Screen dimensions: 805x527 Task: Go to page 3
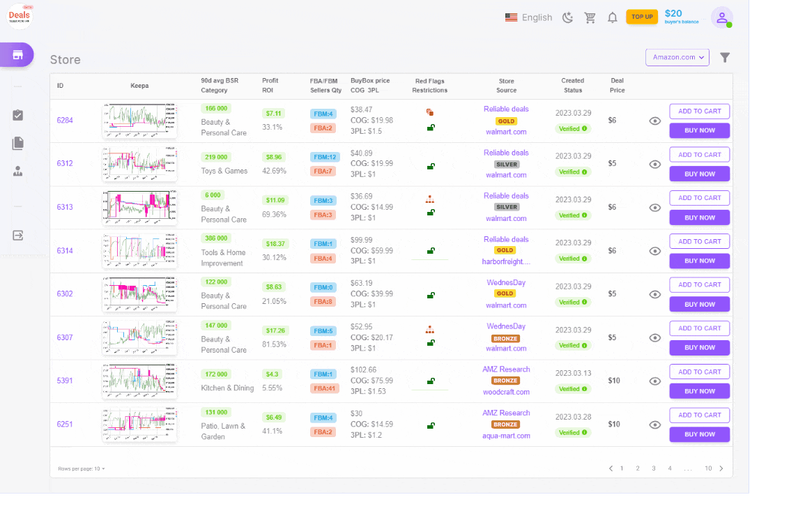click(x=654, y=468)
